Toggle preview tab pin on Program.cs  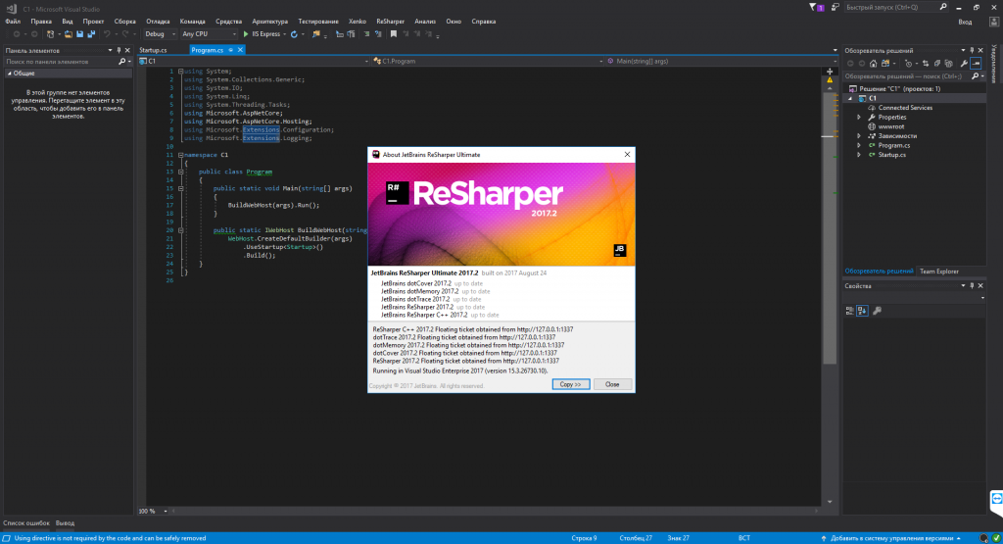point(231,50)
